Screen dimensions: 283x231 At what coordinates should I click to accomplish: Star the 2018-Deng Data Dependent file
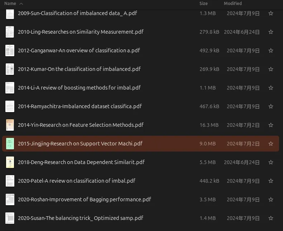[271, 162]
